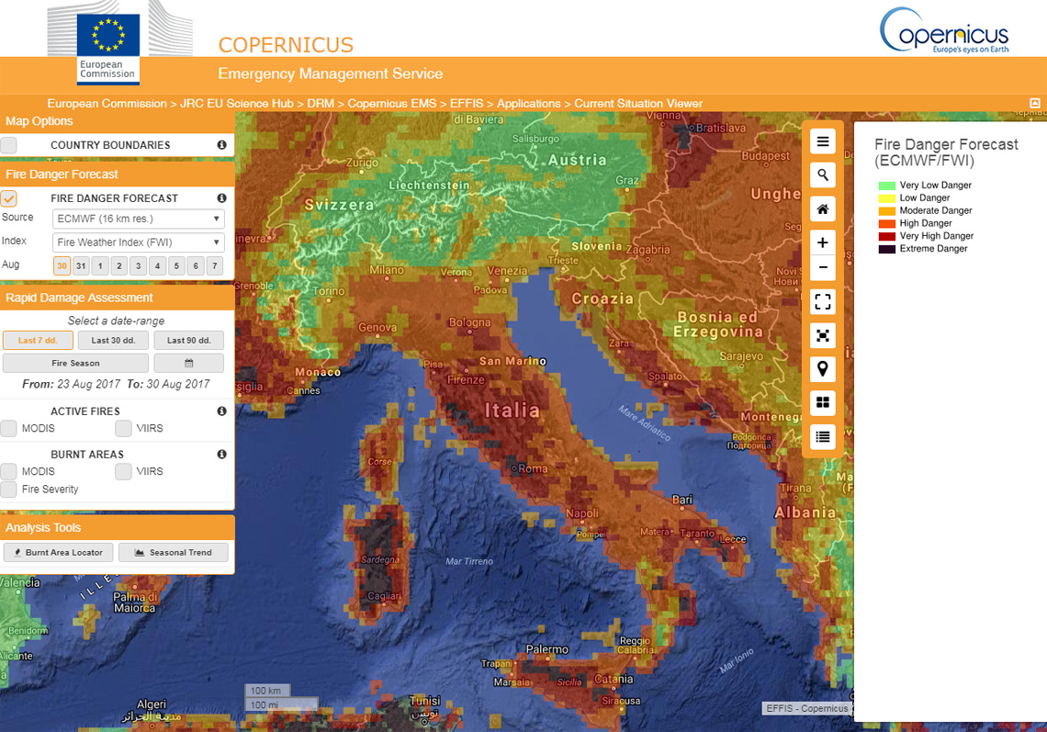The width and height of the screenshot is (1047, 732).
Task: Zoom in with the plus button
Action: click(823, 242)
